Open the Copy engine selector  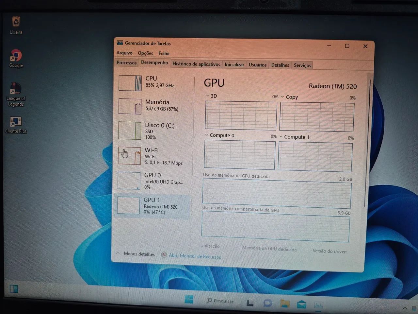(x=282, y=97)
